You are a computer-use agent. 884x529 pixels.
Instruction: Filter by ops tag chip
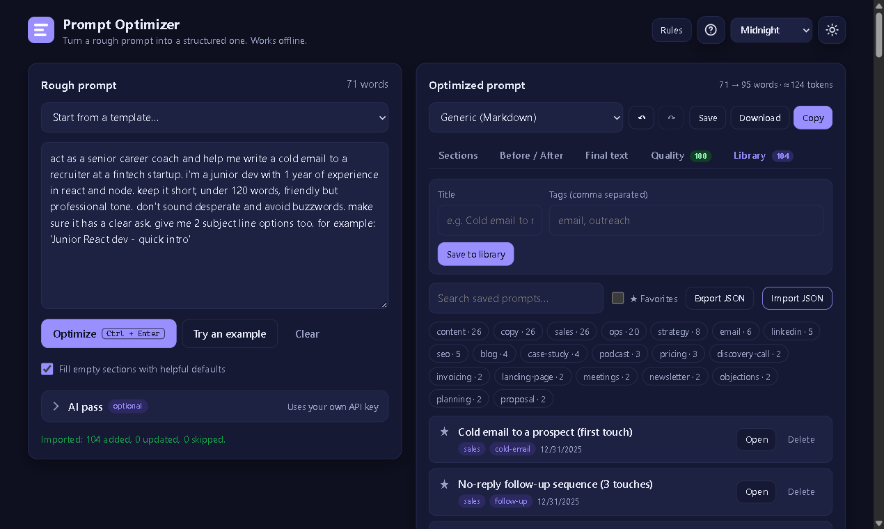coord(624,331)
